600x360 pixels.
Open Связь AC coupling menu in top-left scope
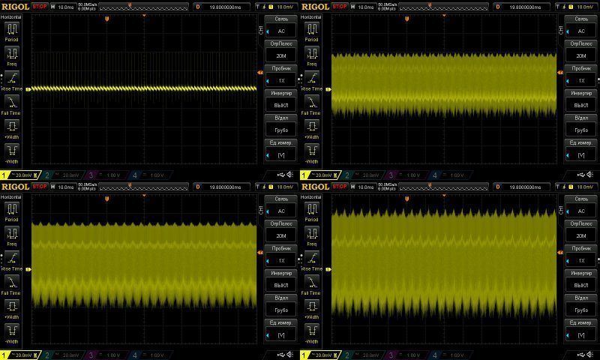tap(280, 26)
